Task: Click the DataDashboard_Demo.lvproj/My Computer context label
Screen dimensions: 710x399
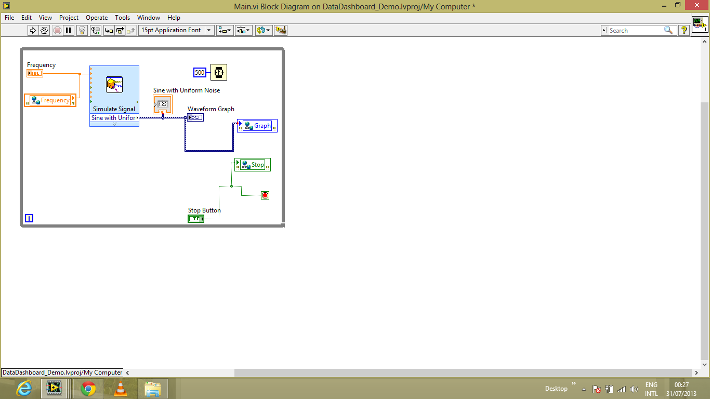Action: (62, 373)
